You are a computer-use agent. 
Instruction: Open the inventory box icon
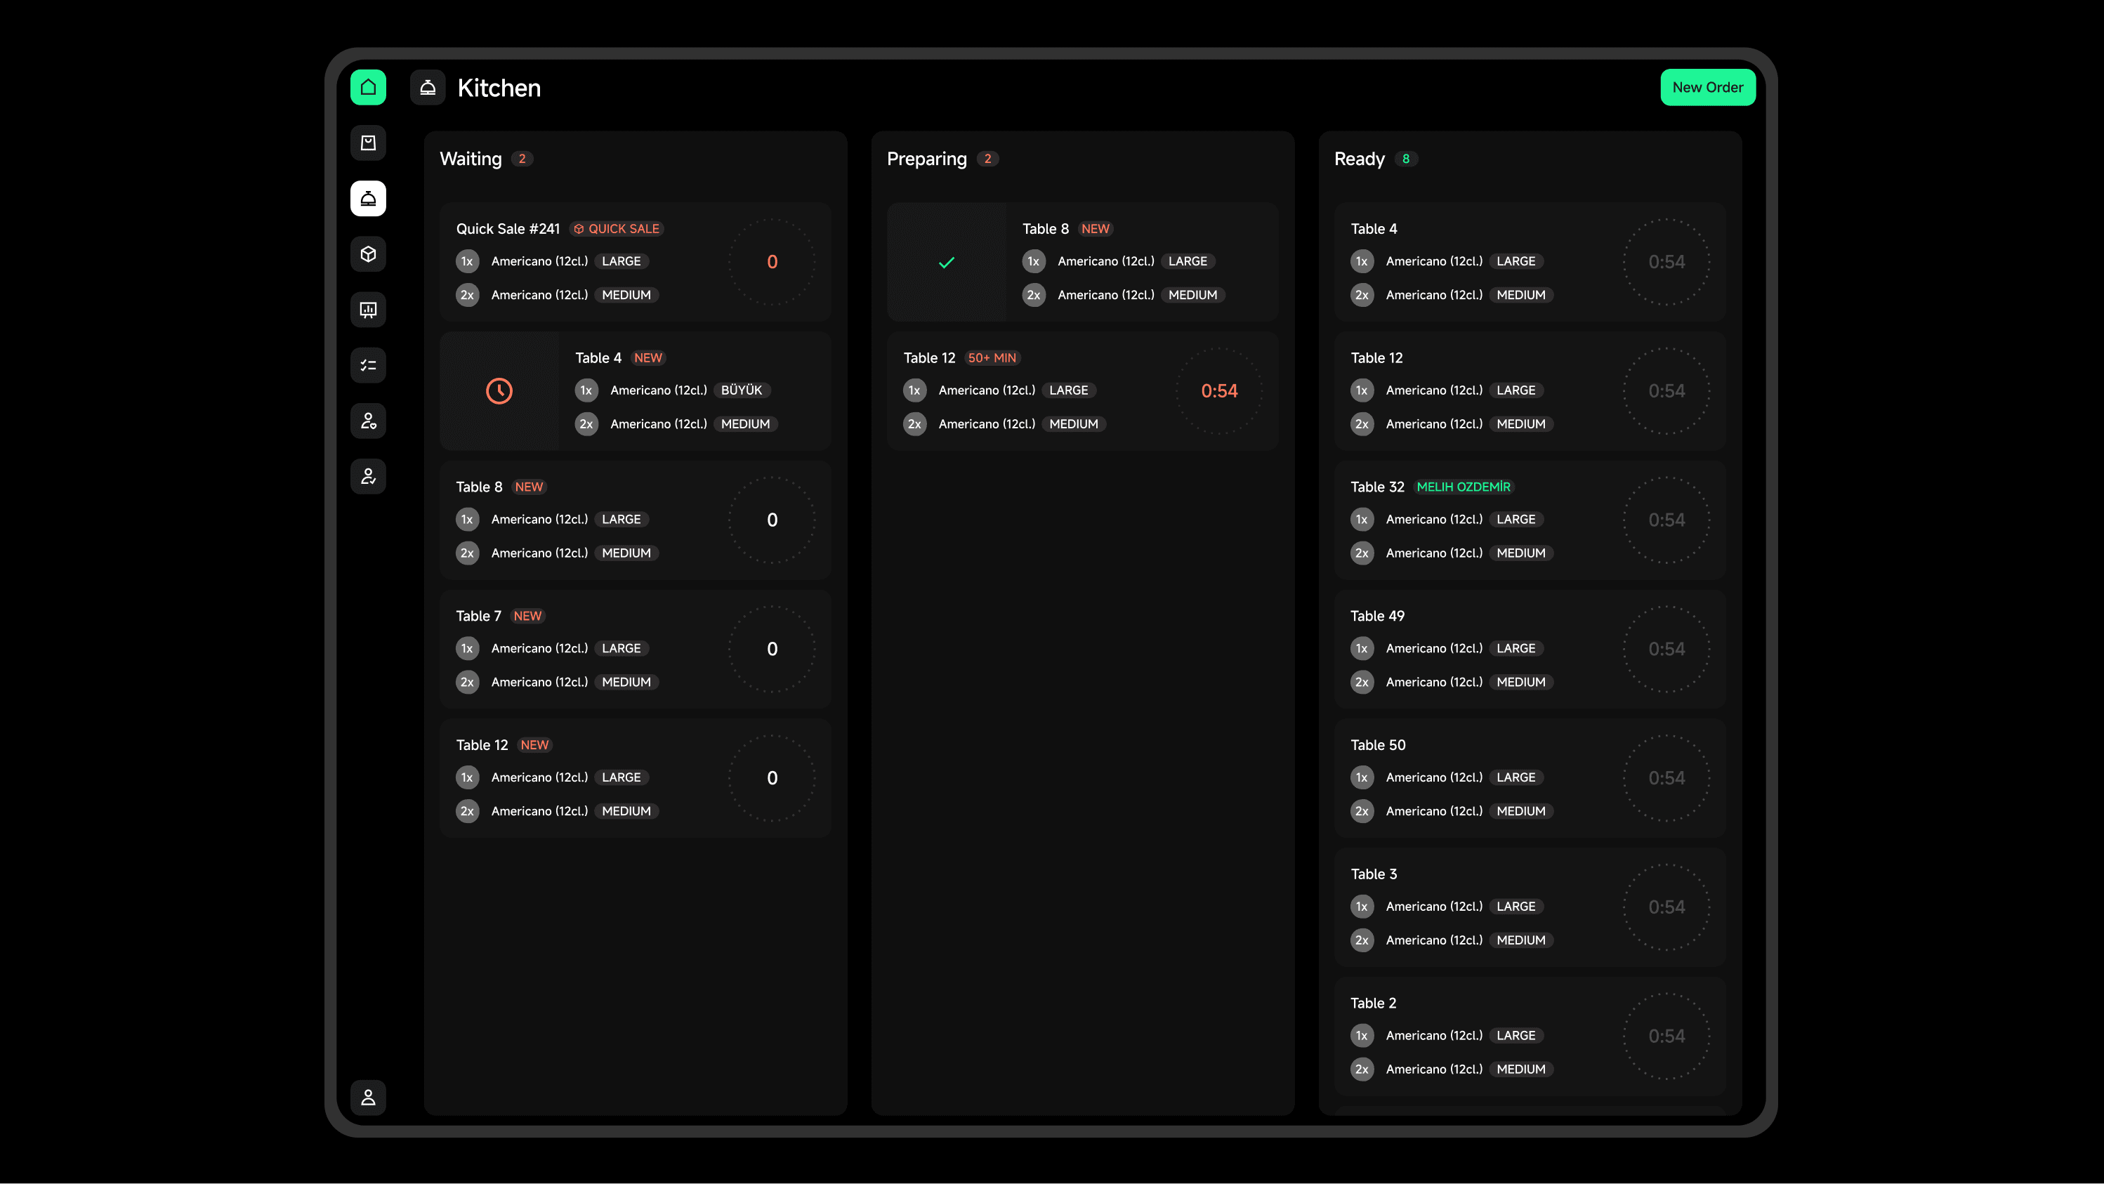click(x=369, y=254)
